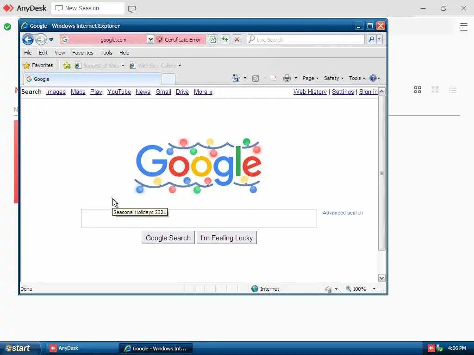Image resolution: width=474 pixels, height=355 pixels.
Task: Select the Google browser tab
Action: pyautogui.click(x=93, y=79)
